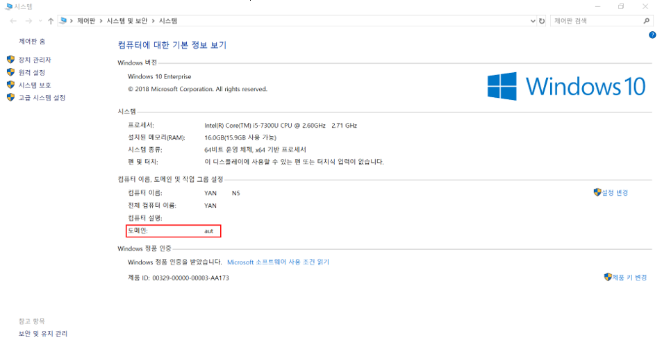Click the computer icon in address bar
The width and height of the screenshot is (662, 347).
63,21
